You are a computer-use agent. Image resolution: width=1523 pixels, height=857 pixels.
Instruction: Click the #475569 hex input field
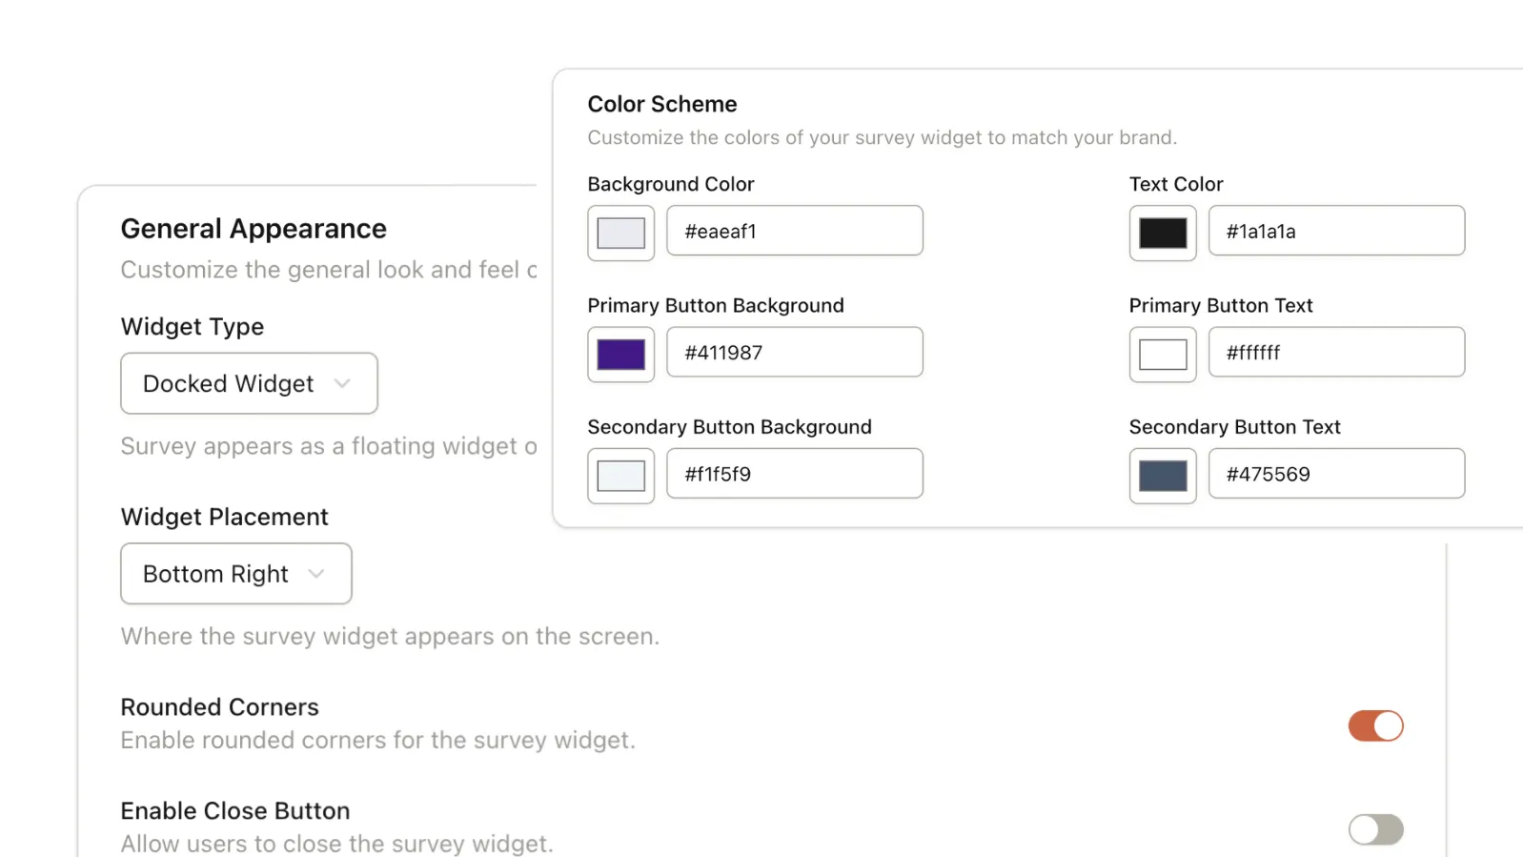[x=1335, y=473]
